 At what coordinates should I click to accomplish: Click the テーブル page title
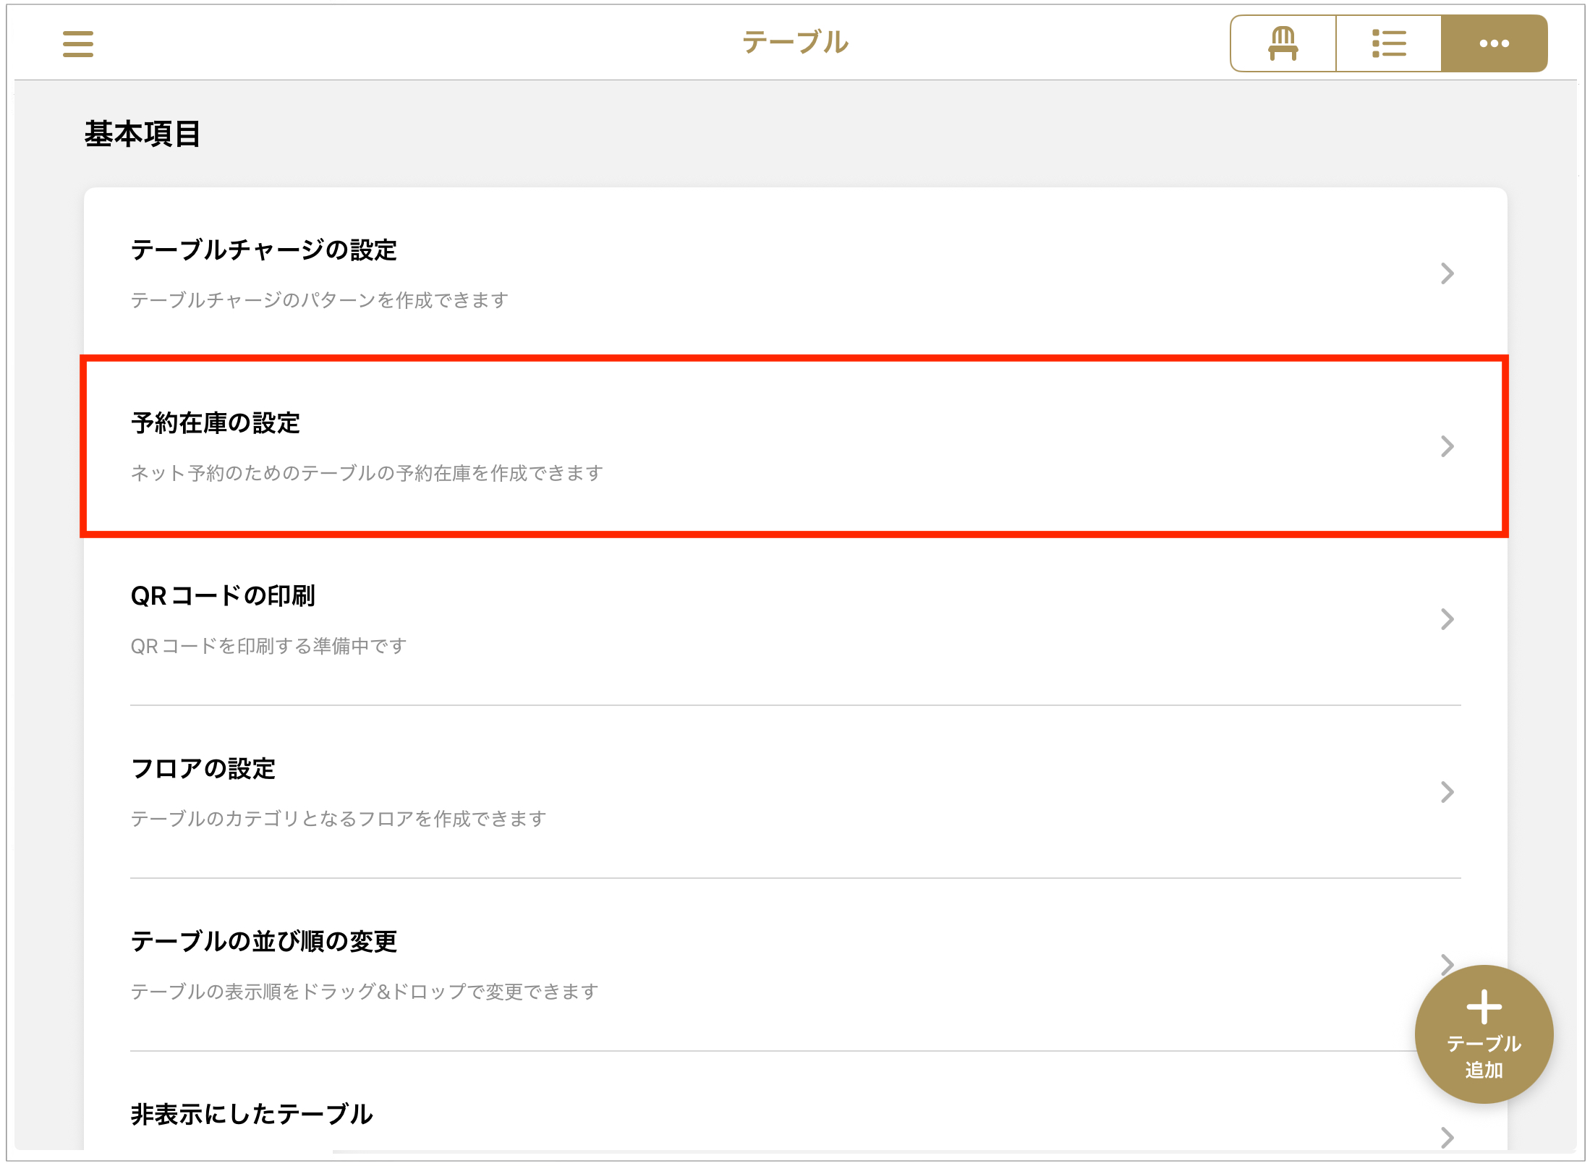[x=795, y=43]
